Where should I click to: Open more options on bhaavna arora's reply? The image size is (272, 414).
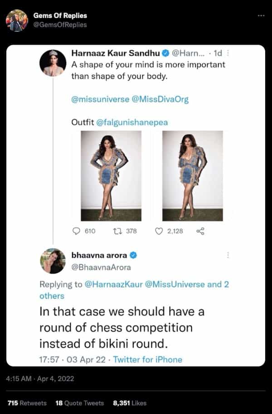click(228, 255)
